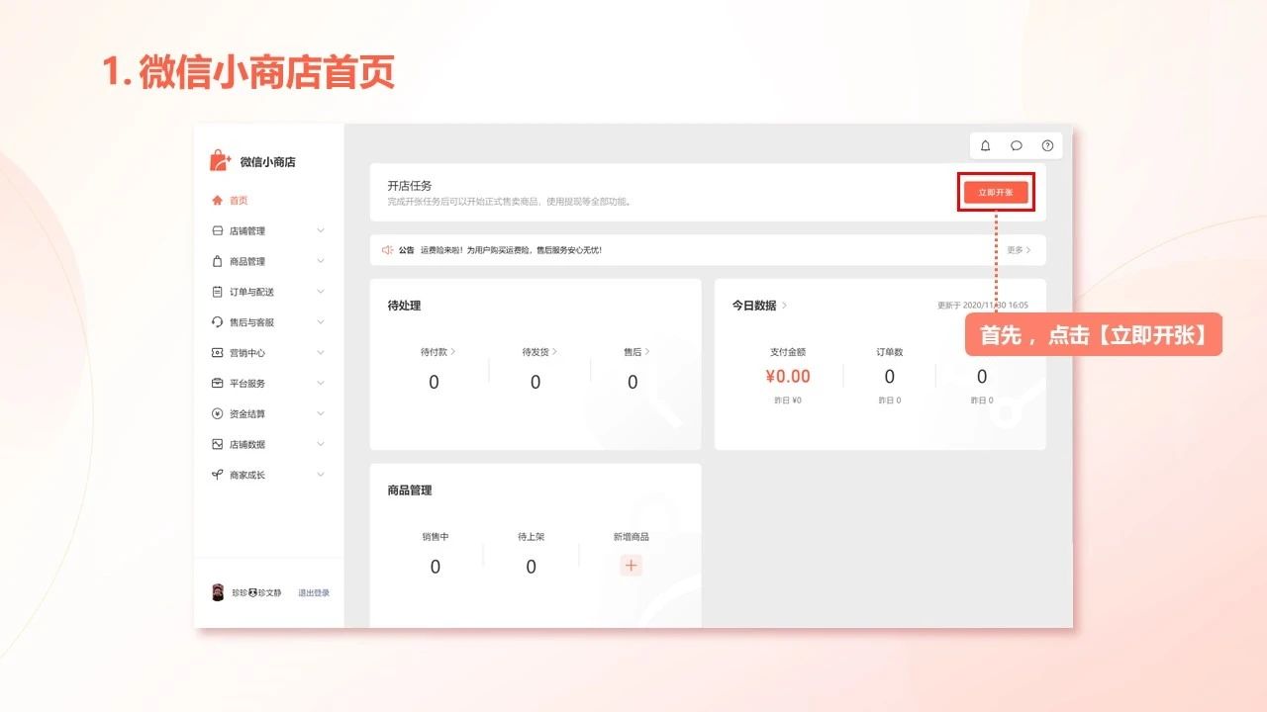Open the 售后 link in 待处理
Screen dimensions: 1267x712
[636, 351]
